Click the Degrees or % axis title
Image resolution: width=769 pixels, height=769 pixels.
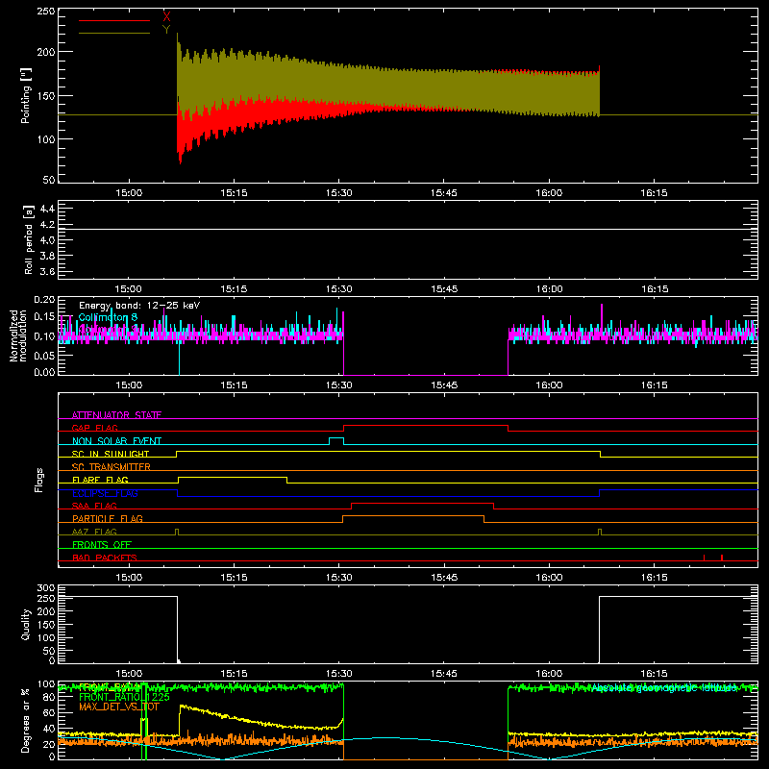pyautogui.click(x=26, y=720)
